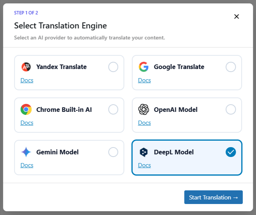This screenshot has width=256, height=215.
Task: Choose the Chrome Built-in AI radio option
Action: coord(113,110)
